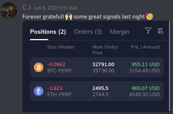The width and height of the screenshot is (173, 114).
Task: Switch to the Orders (3) tab
Action: point(88,32)
